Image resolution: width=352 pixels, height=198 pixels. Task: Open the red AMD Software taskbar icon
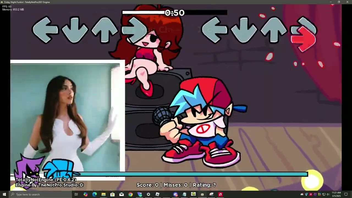(220, 194)
